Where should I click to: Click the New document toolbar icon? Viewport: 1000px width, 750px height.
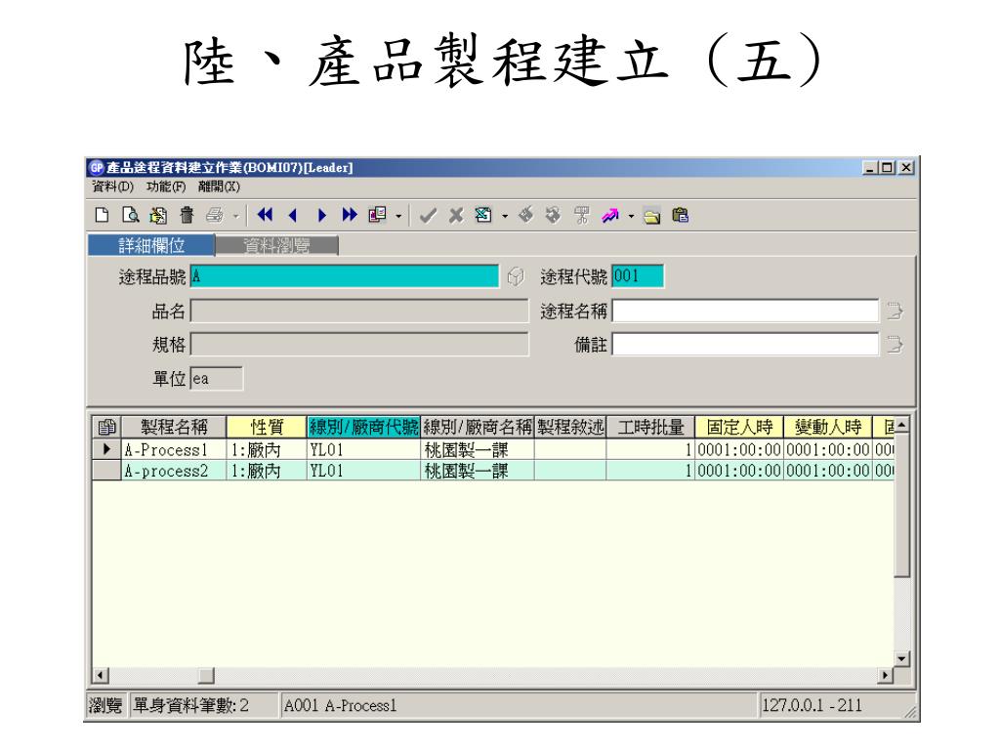click(x=102, y=215)
